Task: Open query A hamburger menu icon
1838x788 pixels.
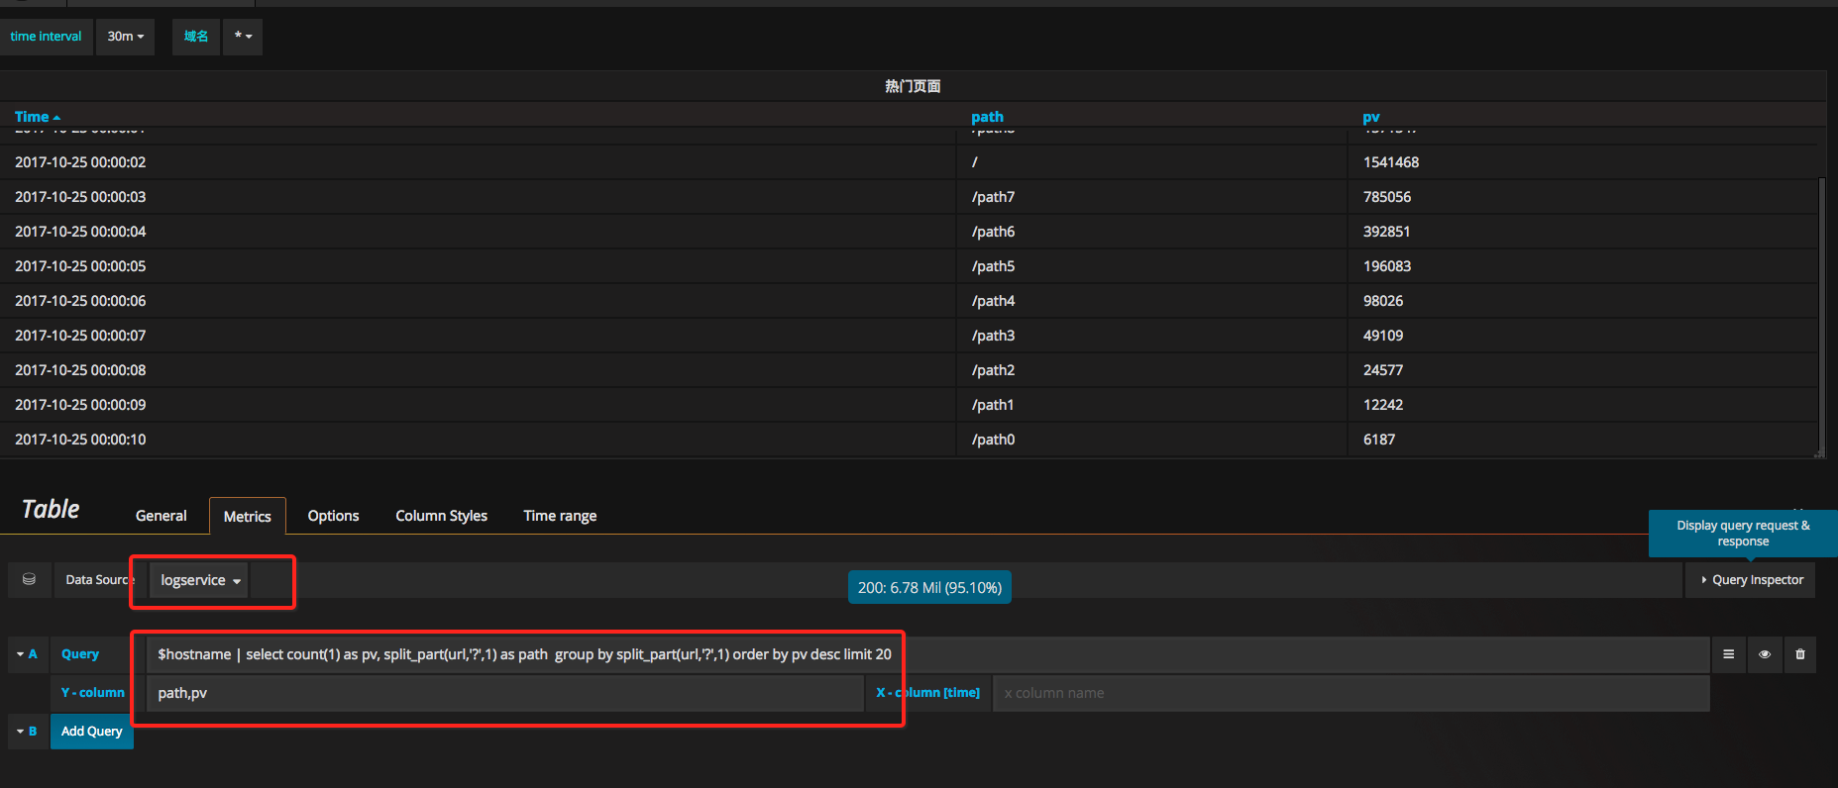Action: tap(1728, 654)
